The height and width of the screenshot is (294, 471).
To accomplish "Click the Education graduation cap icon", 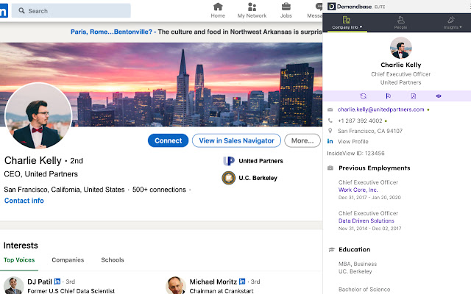I will pos(331,250).
